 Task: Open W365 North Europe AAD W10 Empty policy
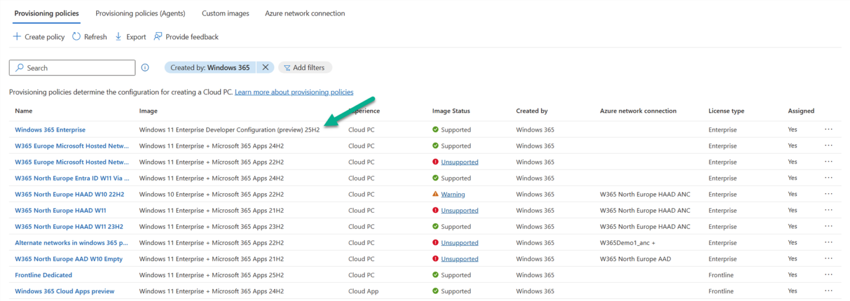coord(69,258)
